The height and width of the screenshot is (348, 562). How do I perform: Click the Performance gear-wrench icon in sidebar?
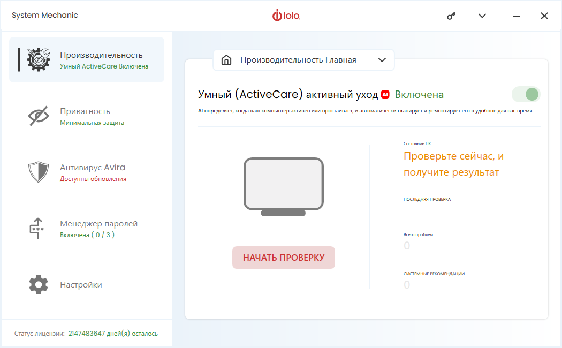point(38,59)
